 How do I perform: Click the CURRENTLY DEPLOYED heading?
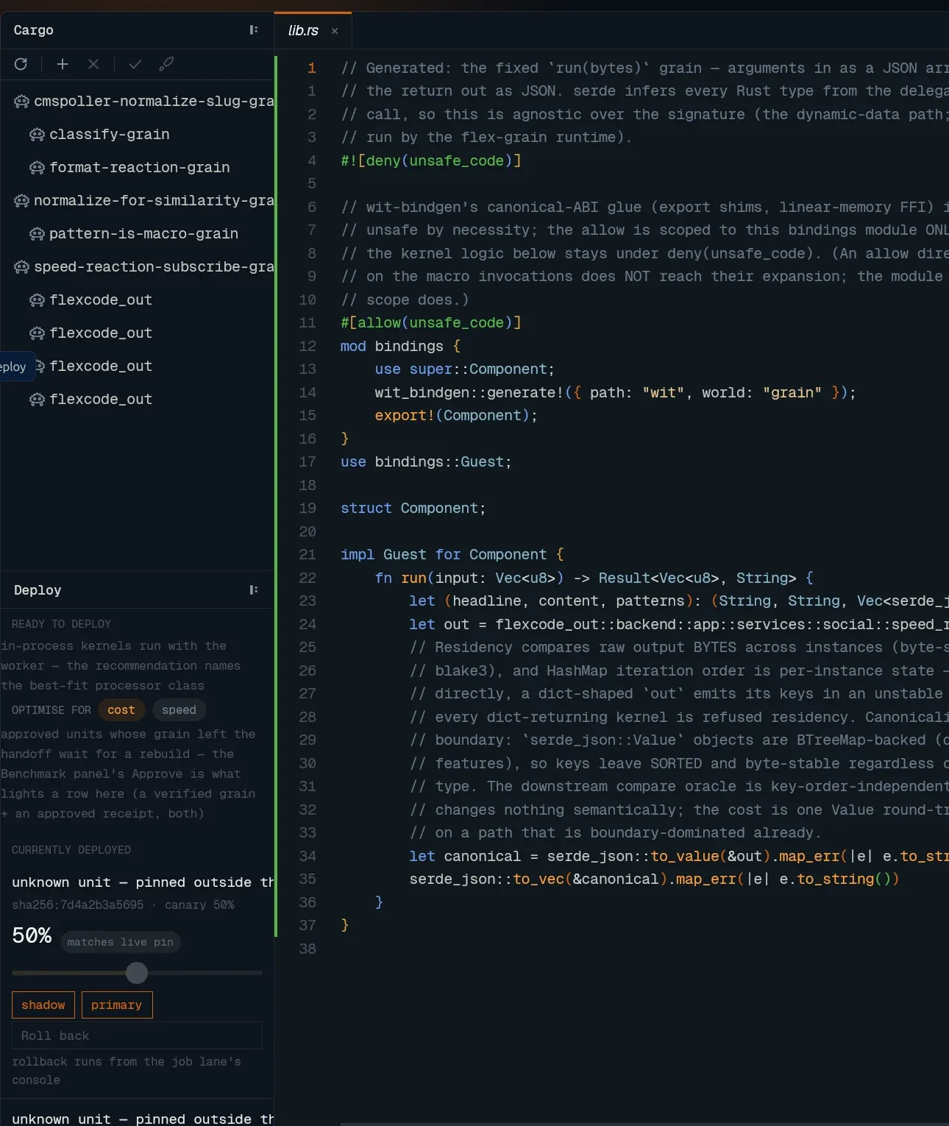click(x=71, y=850)
